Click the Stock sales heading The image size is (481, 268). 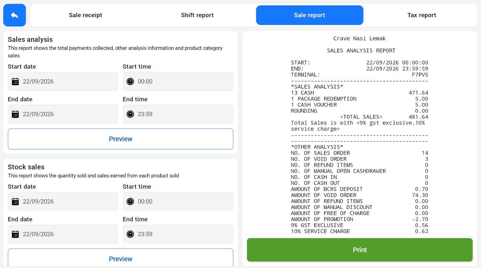(x=26, y=167)
